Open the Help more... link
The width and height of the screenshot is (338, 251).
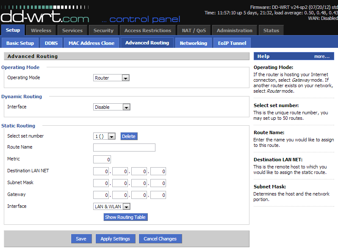[x=321, y=56]
